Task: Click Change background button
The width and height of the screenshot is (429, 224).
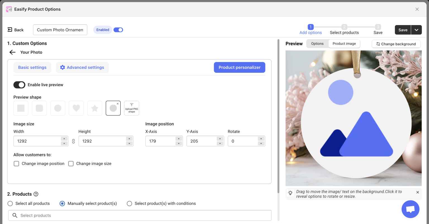Action: [396, 44]
